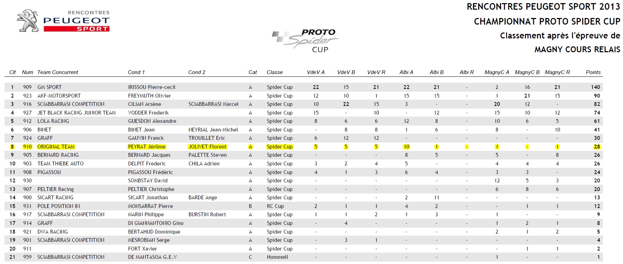The image size is (623, 264).
Task: Click points total '140'
Action: (x=596, y=87)
